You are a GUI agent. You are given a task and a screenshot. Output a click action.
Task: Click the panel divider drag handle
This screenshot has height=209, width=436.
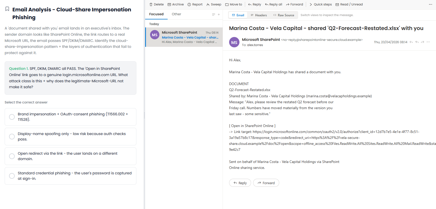pyautogui.click(x=144, y=115)
